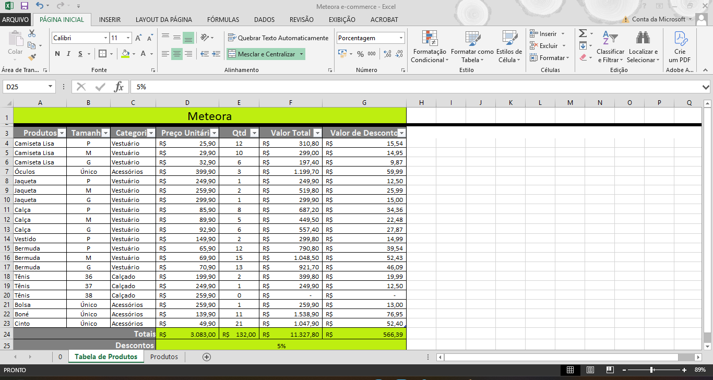Open Formatação Condicional
Viewport: 713px width, 380px height.
point(429,47)
